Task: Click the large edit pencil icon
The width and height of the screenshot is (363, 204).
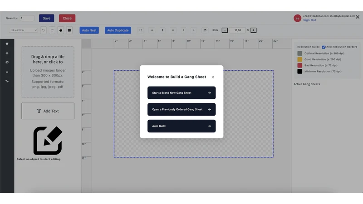Action: coord(48,141)
